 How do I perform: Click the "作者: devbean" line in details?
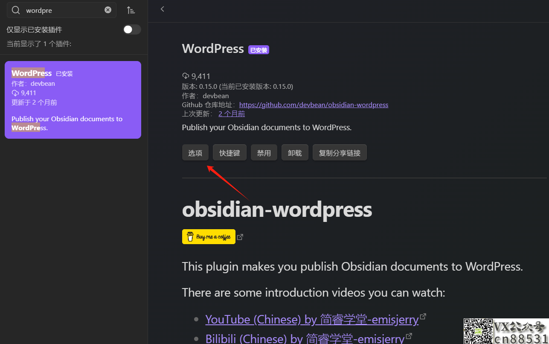[x=206, y=96]
